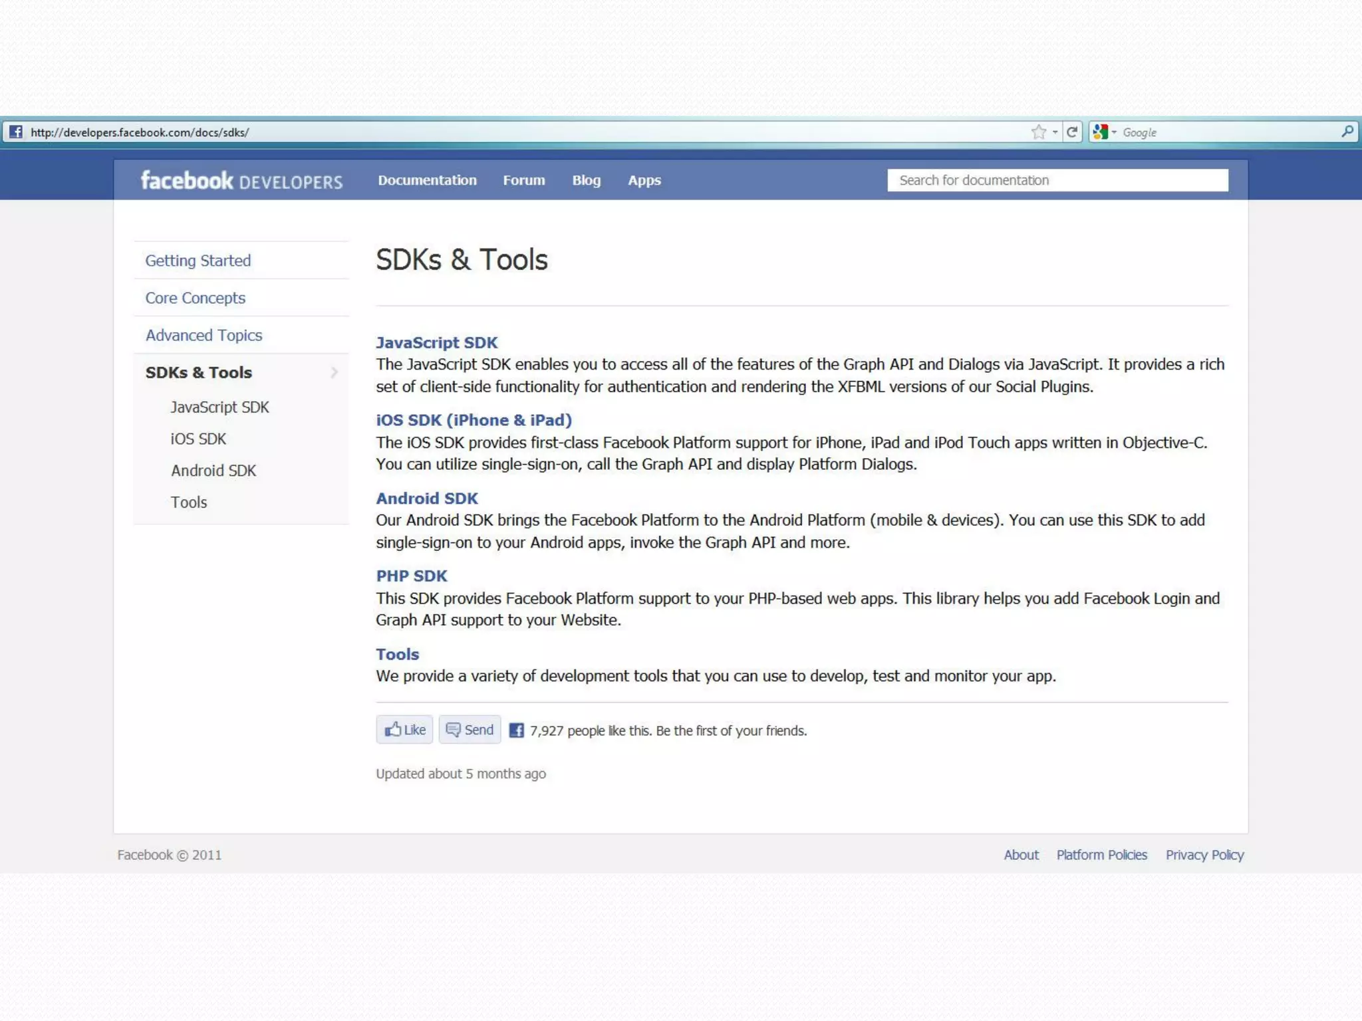Click the Google search engine icon
Screen dimensions: 1362x1021
[x=1100, y=132]
